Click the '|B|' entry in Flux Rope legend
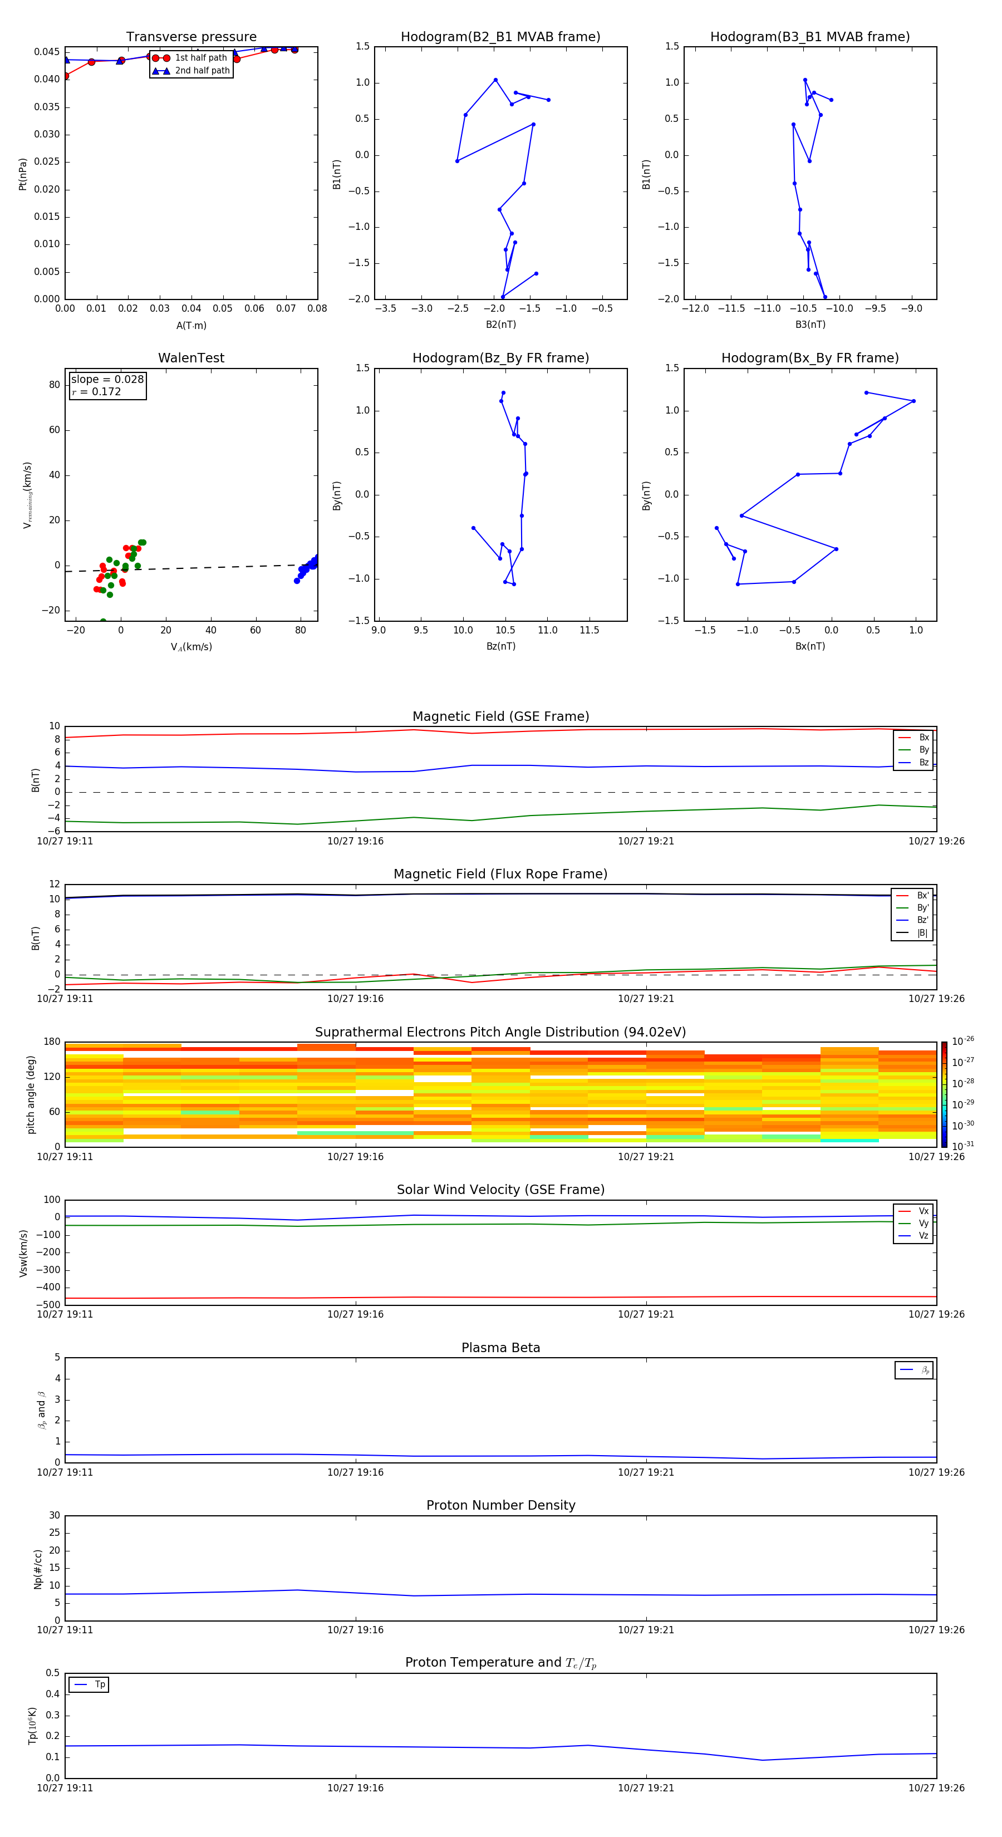The height and width of the screenshot is (1837, 1002). click(913, 933)
